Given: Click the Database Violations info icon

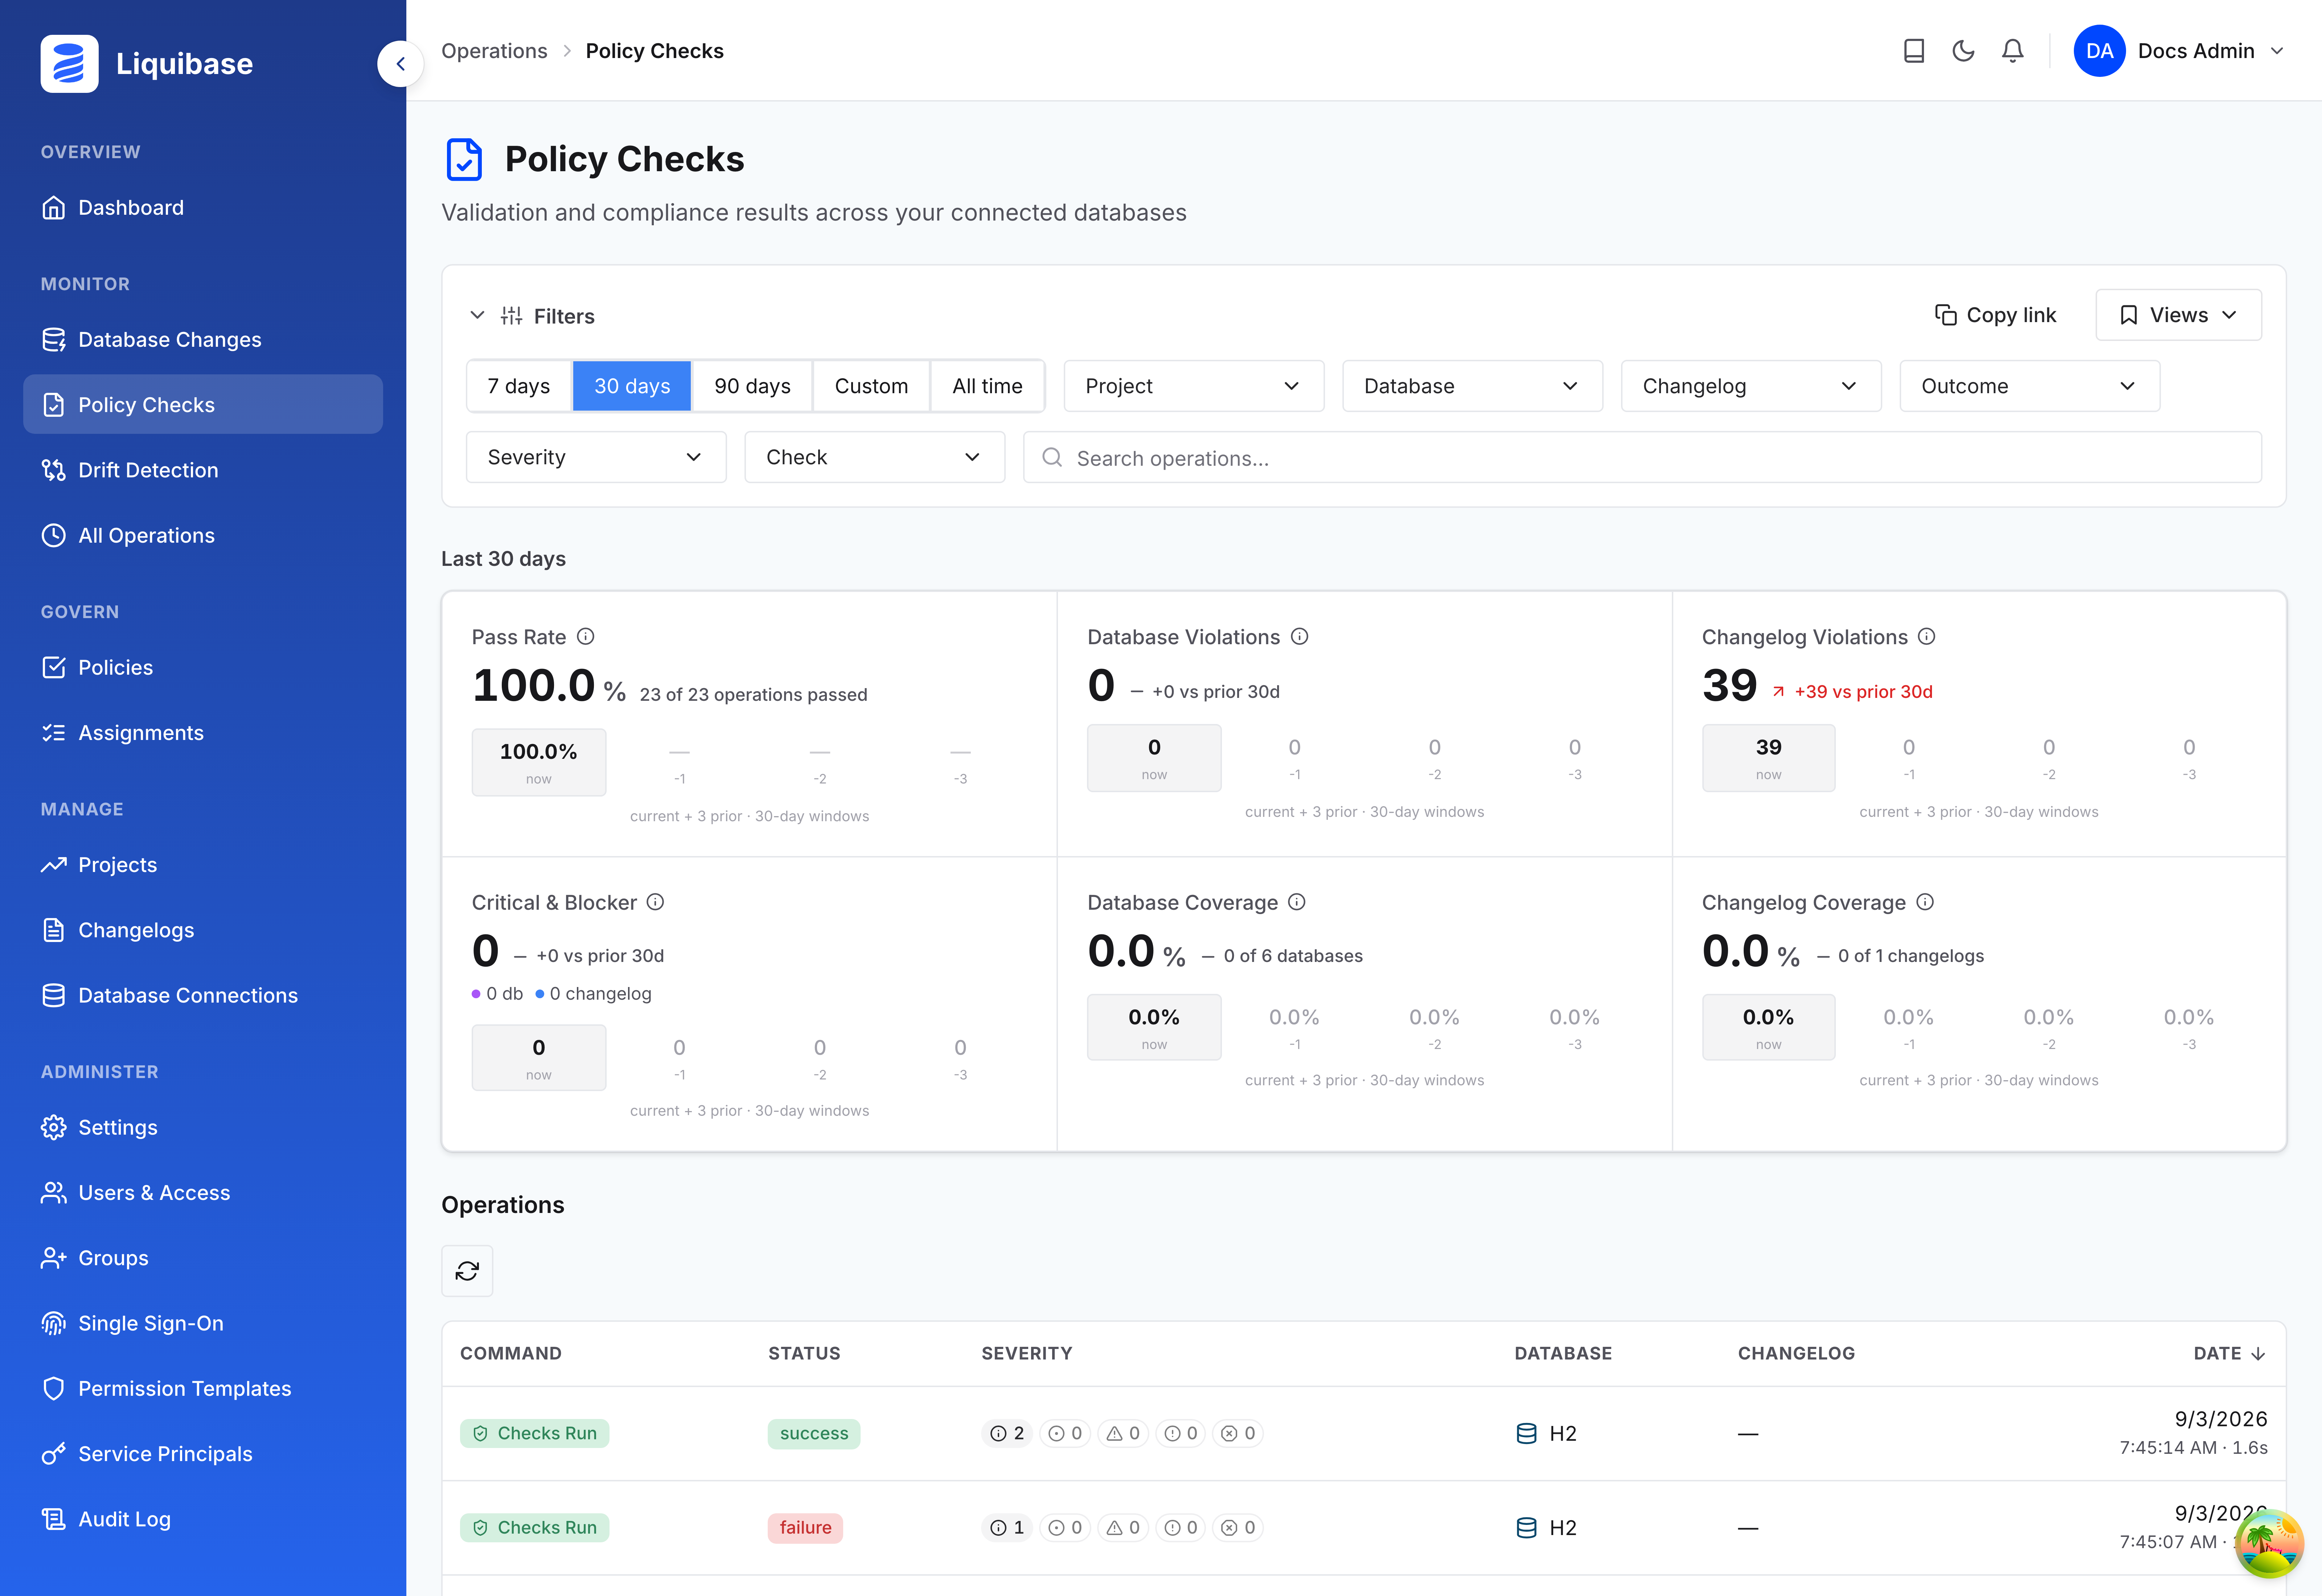Looking at the screenshot, I should coord(1299,636).
